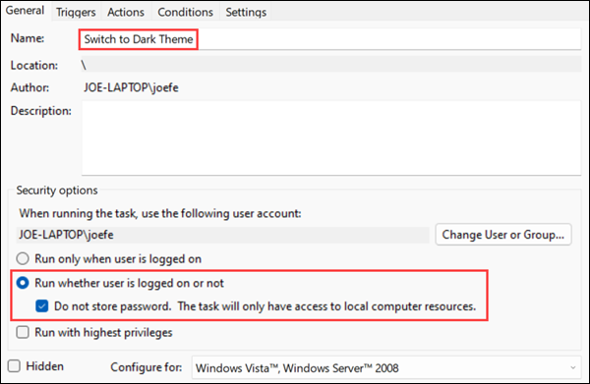Click the Configure for dropdown arrow
Image resolution: width=590 pixels, height=384 pixels.
point(572,367)
